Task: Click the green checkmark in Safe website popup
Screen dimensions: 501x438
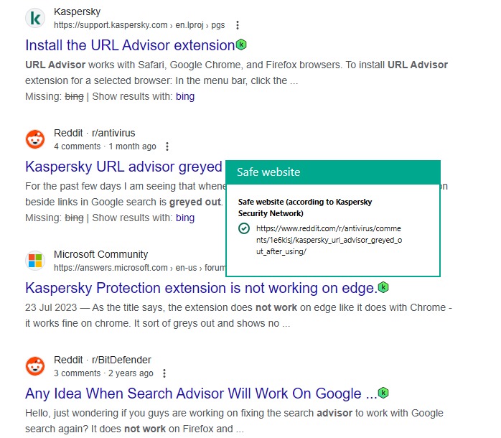Action: (x=244, y=229)
